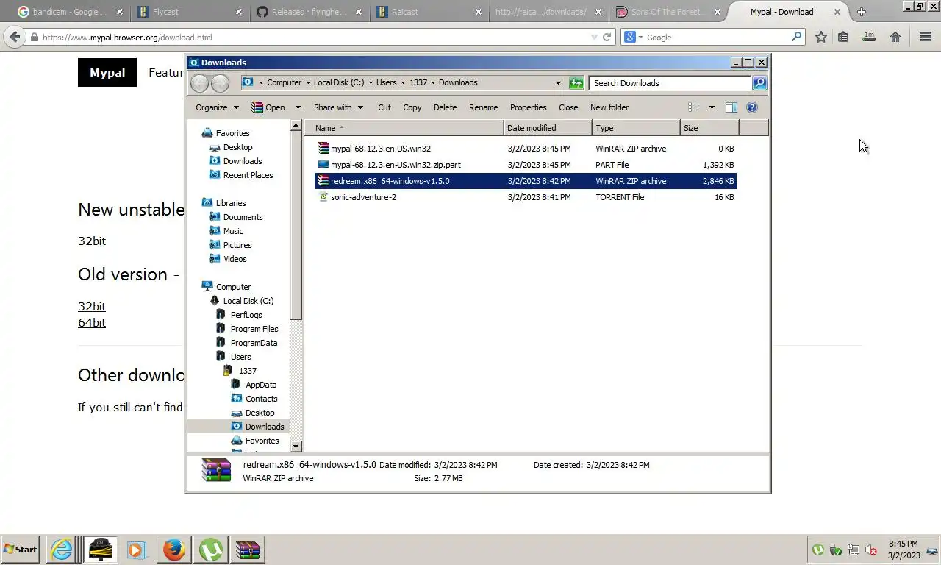
Task: Click New folder in the toolbar
Action: tap(609, 107)
